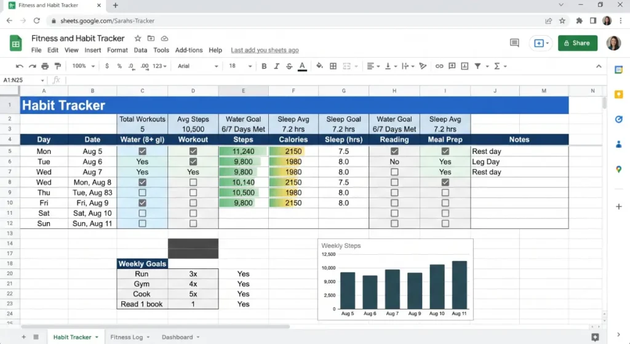Open Google Tasks side panel icon
This screenshot has height=344, width=630.
619,119
